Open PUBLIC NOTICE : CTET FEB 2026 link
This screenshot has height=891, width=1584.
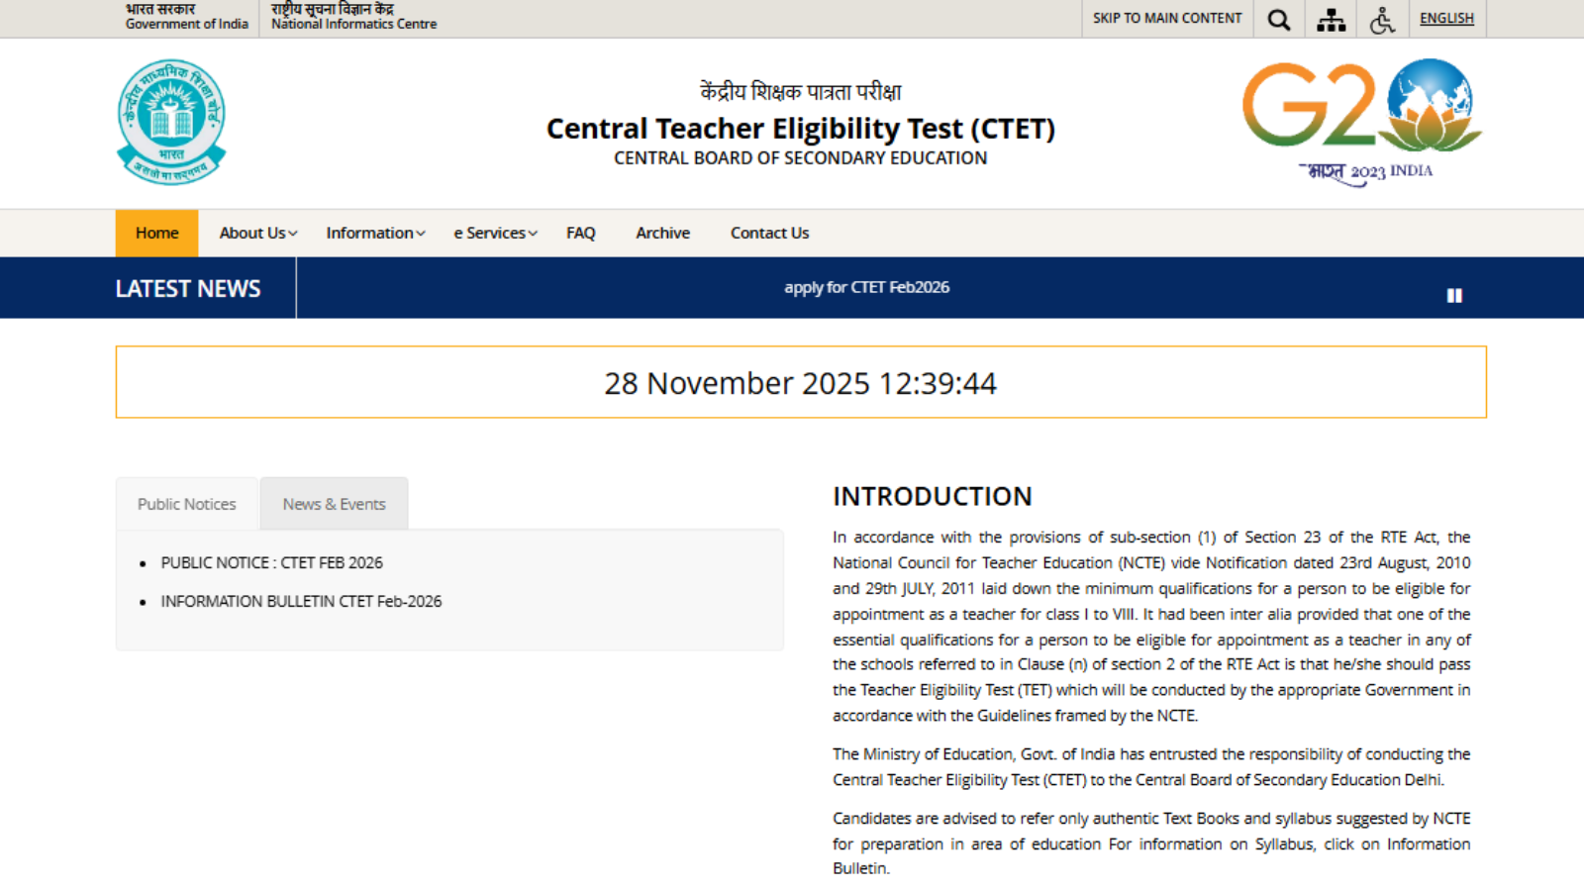271,562
